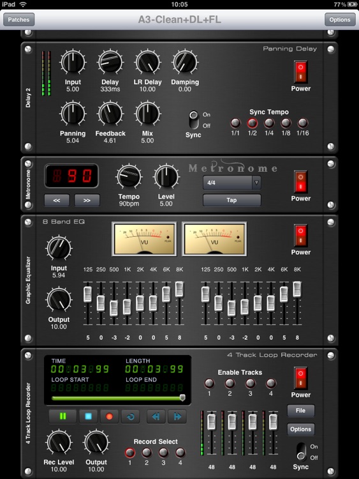Flip the Delay Sync On/Off switch
Image resolution: width=359 pixels, height=479 pixels.
pos(193,120)
